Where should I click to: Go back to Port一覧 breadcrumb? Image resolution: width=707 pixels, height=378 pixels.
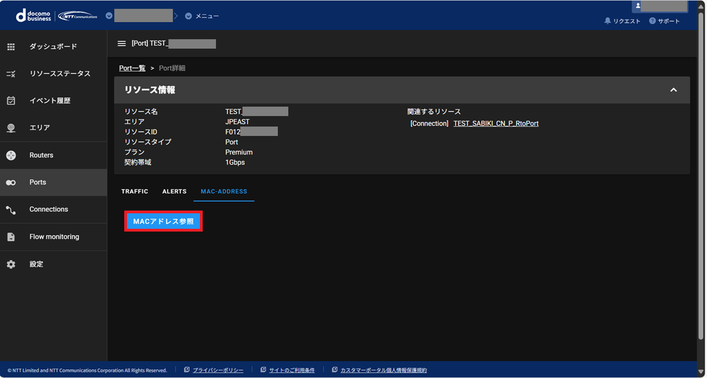coord(132,68)
